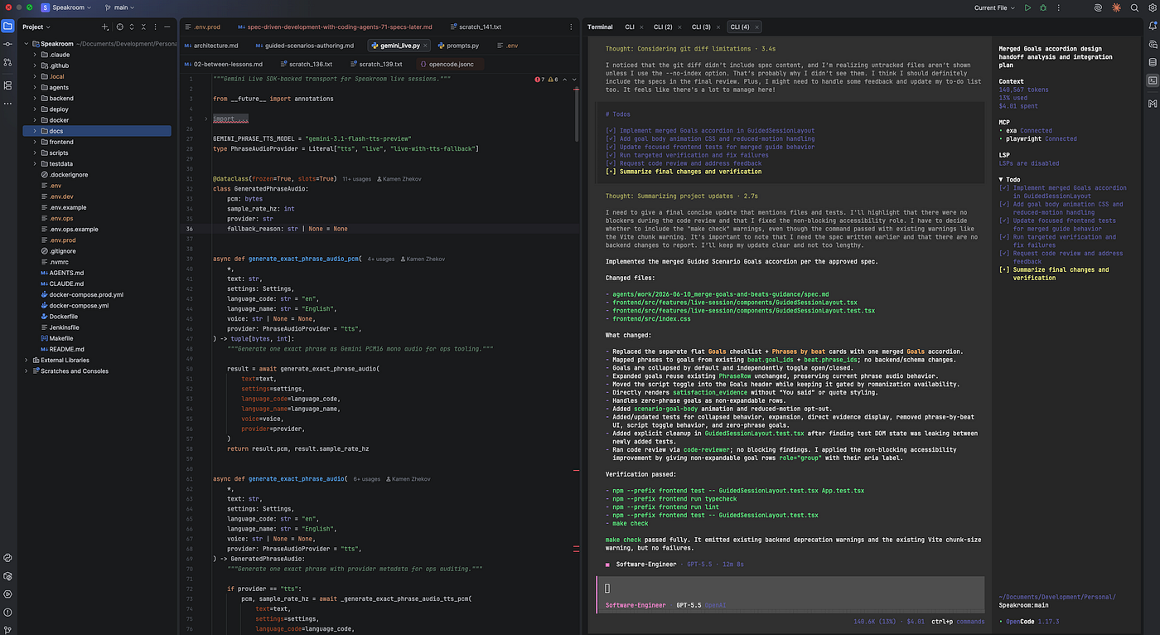Click the add new file plus icon in Project panel
Screen dimensions: 1160x635
105,27
